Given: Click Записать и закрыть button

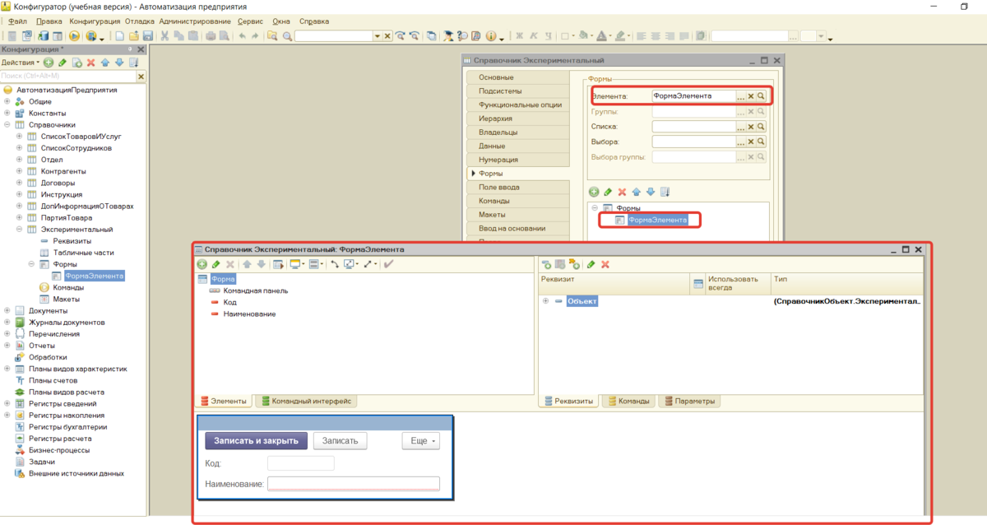Looking at the screenshot, I should 256,441.
